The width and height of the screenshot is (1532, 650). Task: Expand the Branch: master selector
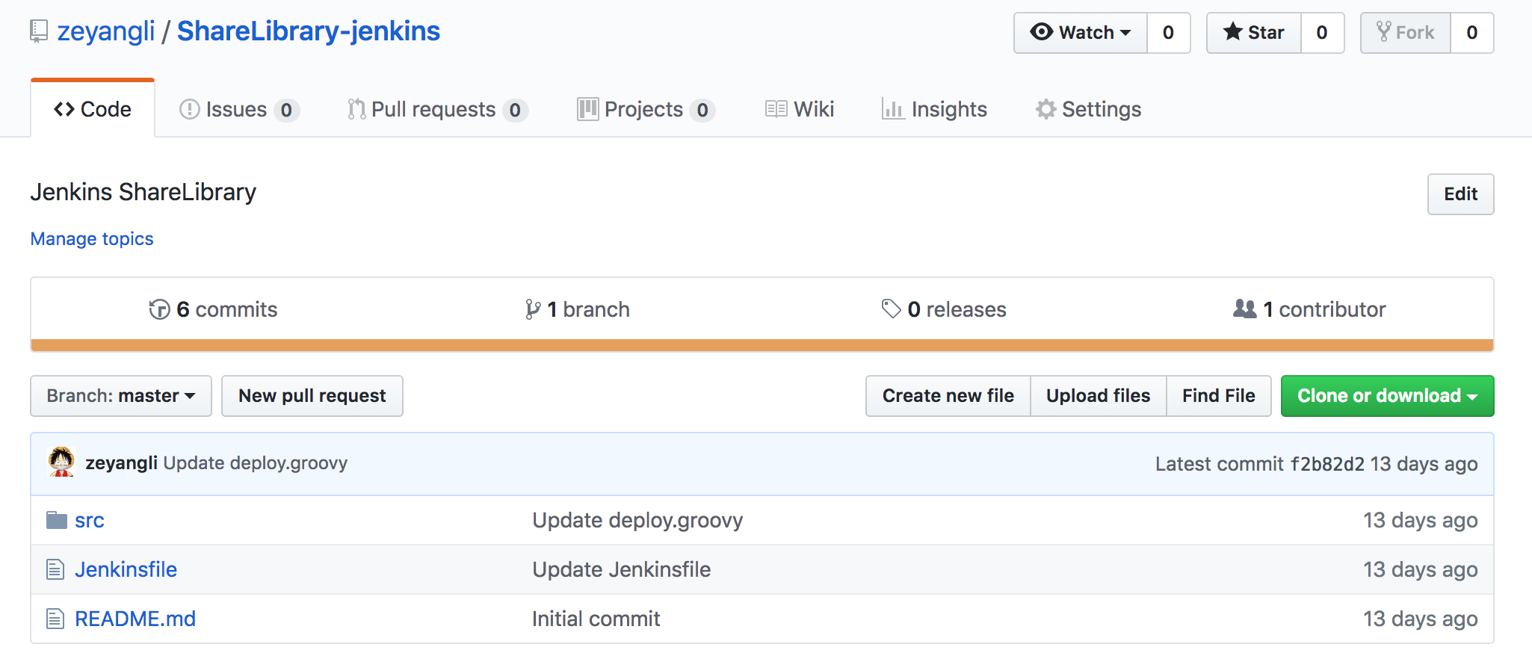[x=121, y=396]
